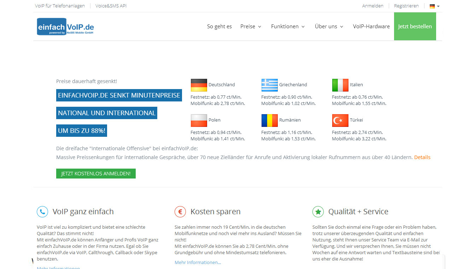Click Mobilfunk: ab 3,22 ct/Min. price
475x269 pixels.
pos(359,139)
